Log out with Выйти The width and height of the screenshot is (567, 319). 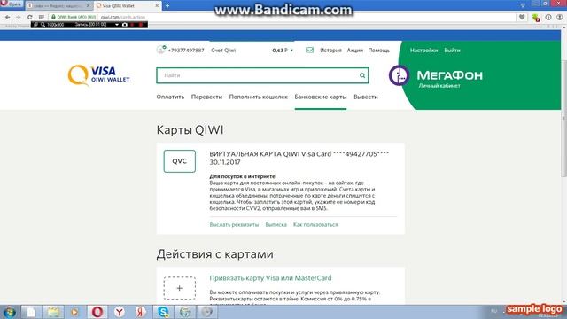pos(452,51)
